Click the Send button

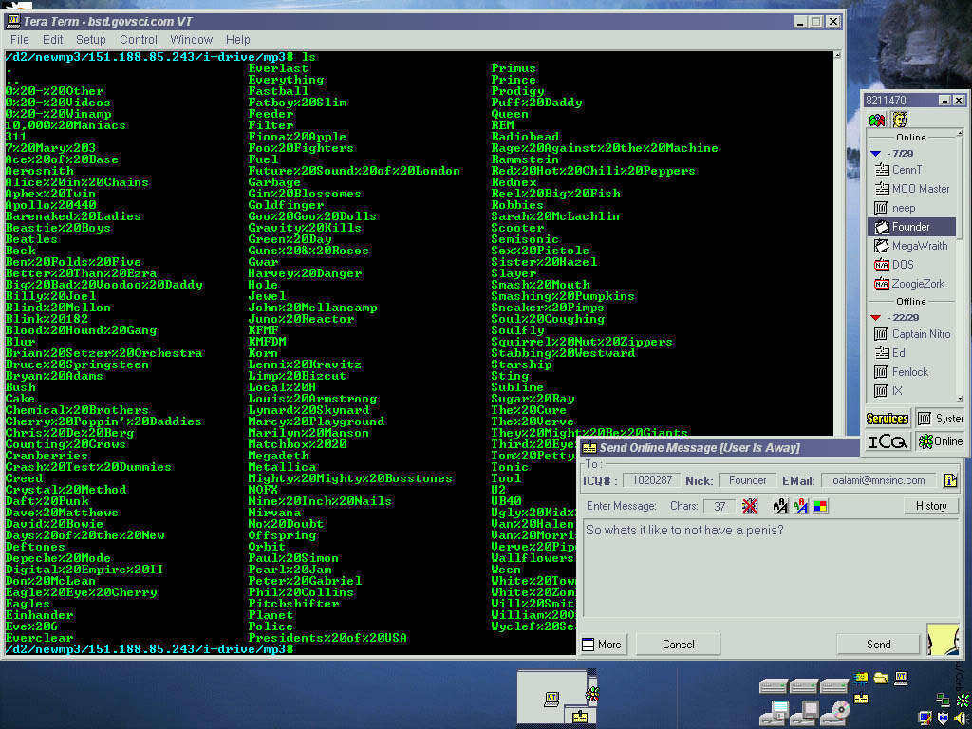878,645
